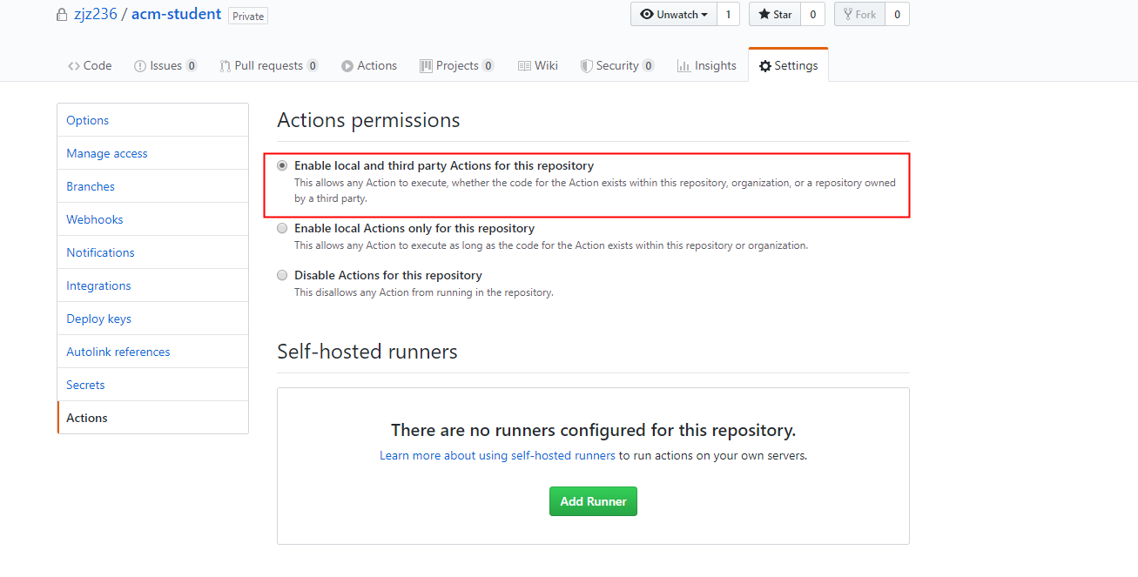Viewport: 1138px width, 577px height.
Task: Click the Settings gear icon
Action: click(765, 65)
